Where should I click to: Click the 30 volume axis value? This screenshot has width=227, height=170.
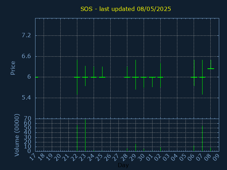coord(28,137)
